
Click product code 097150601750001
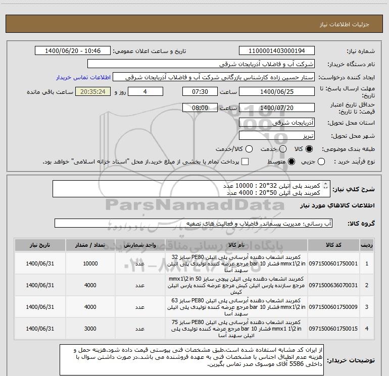pyautogui.click(x=333, y=263)
